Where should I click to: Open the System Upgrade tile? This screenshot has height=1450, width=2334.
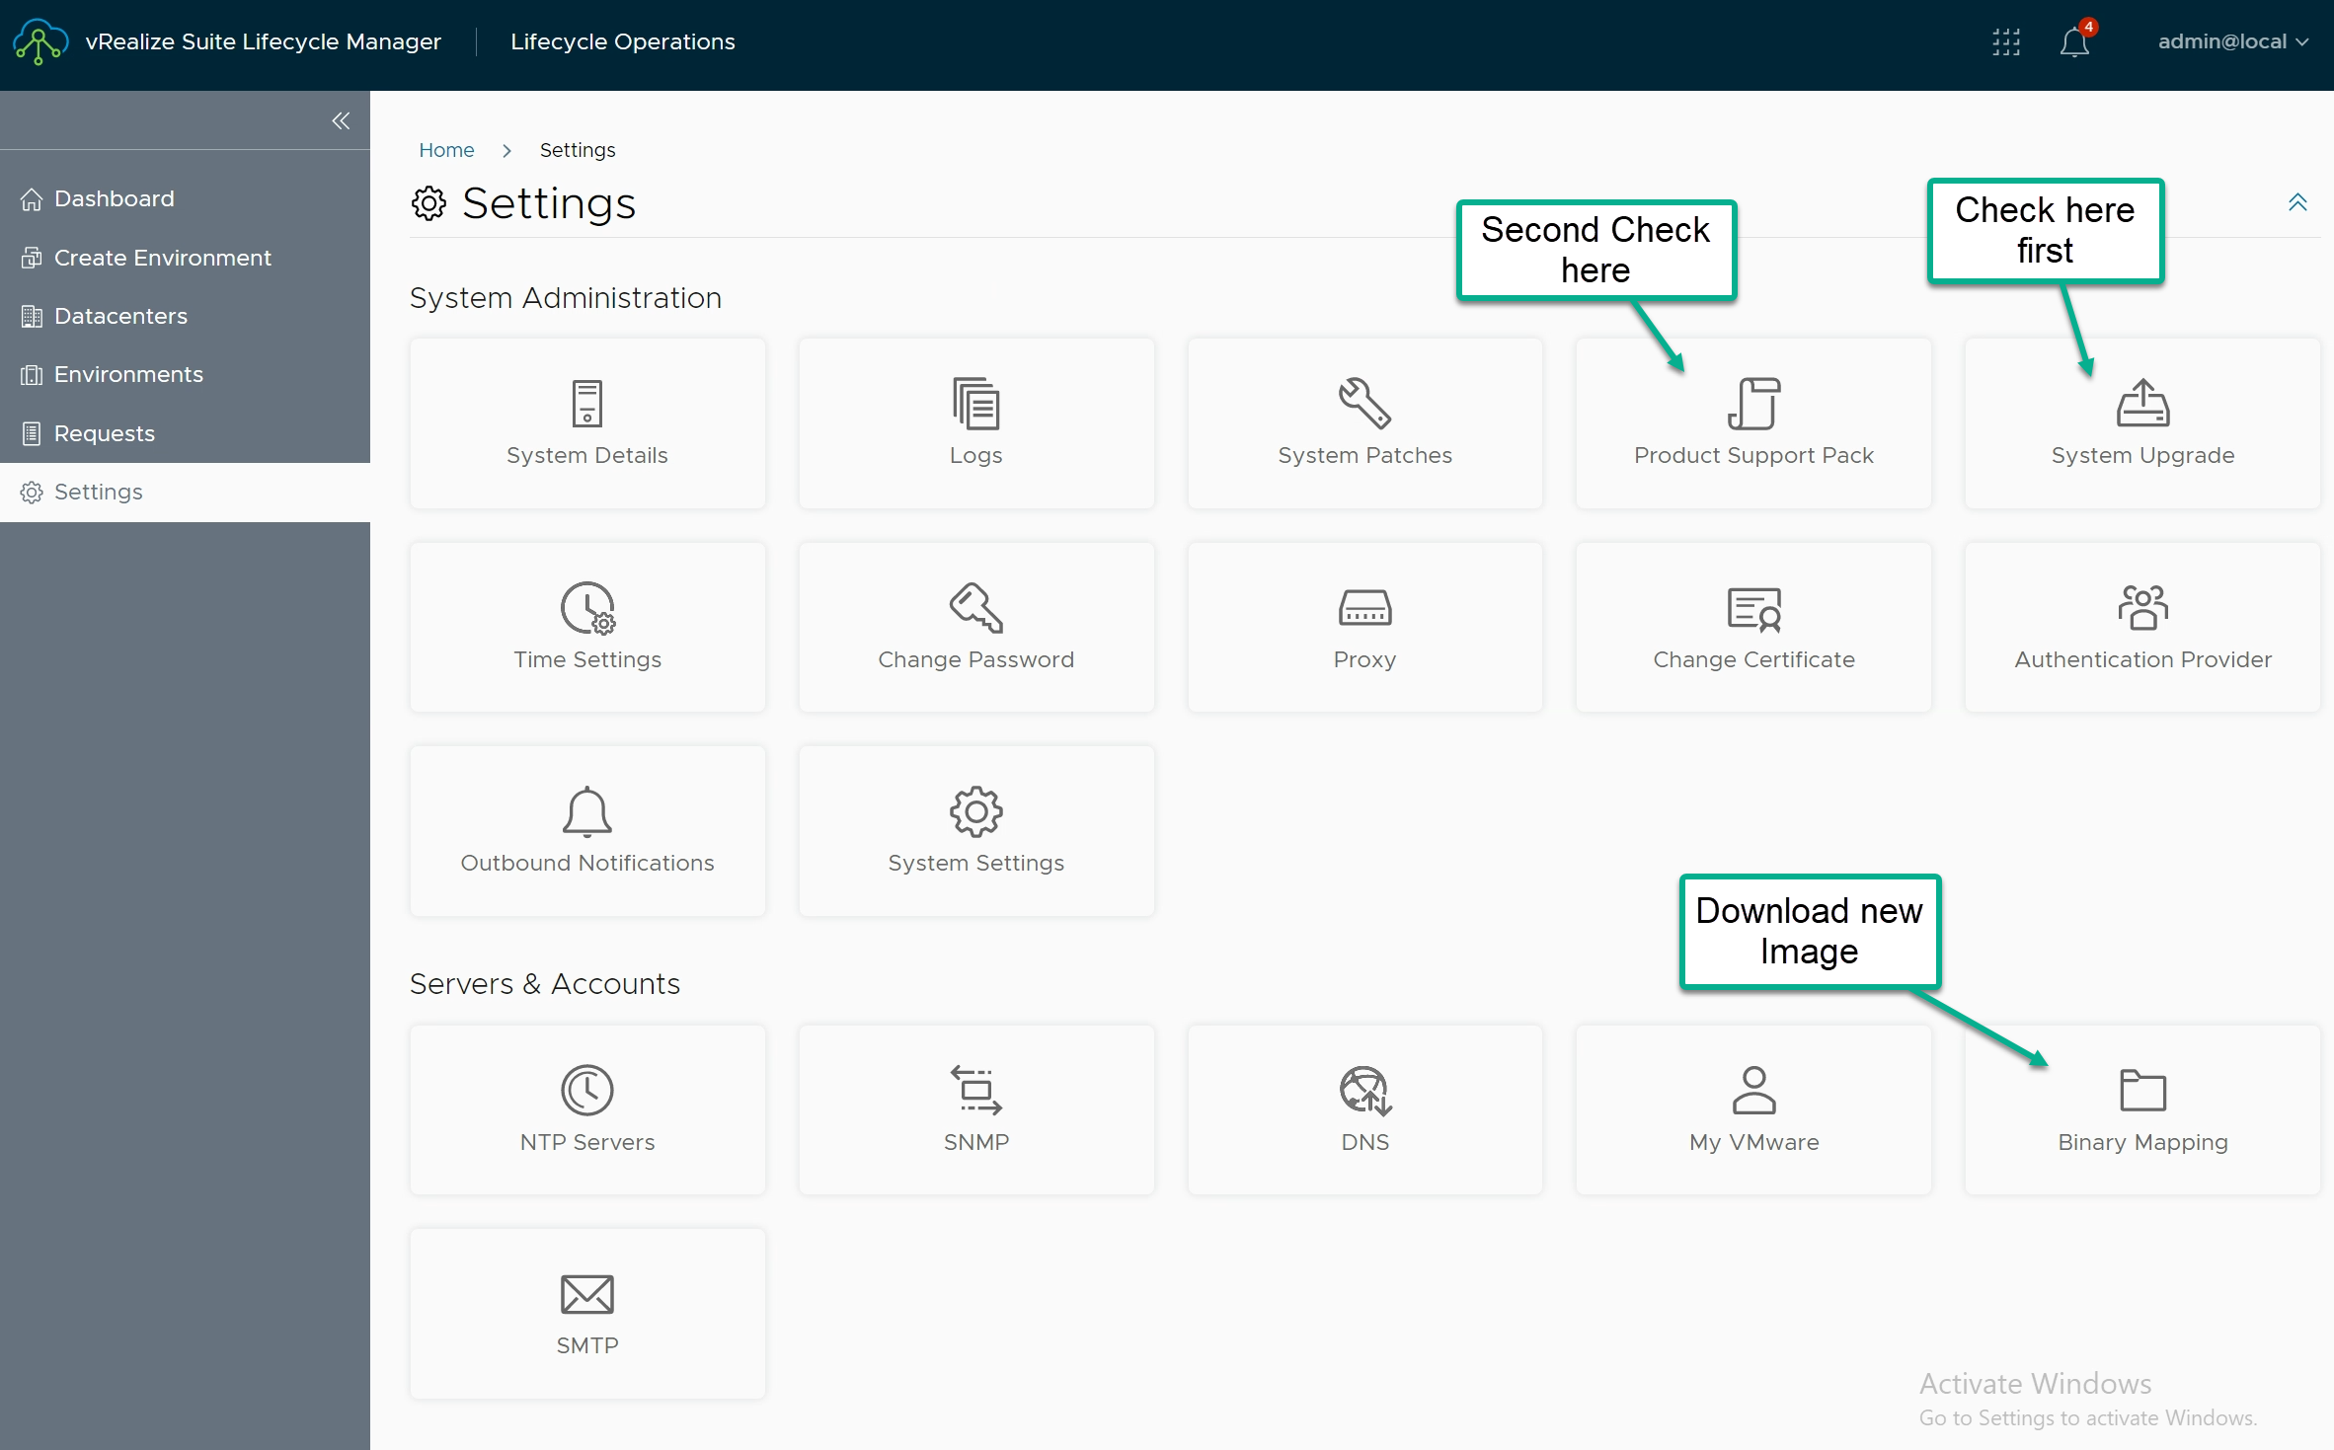2141,424
